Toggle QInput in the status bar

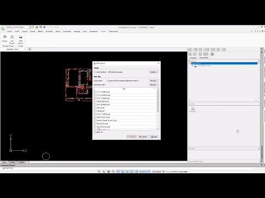(127, 172)
